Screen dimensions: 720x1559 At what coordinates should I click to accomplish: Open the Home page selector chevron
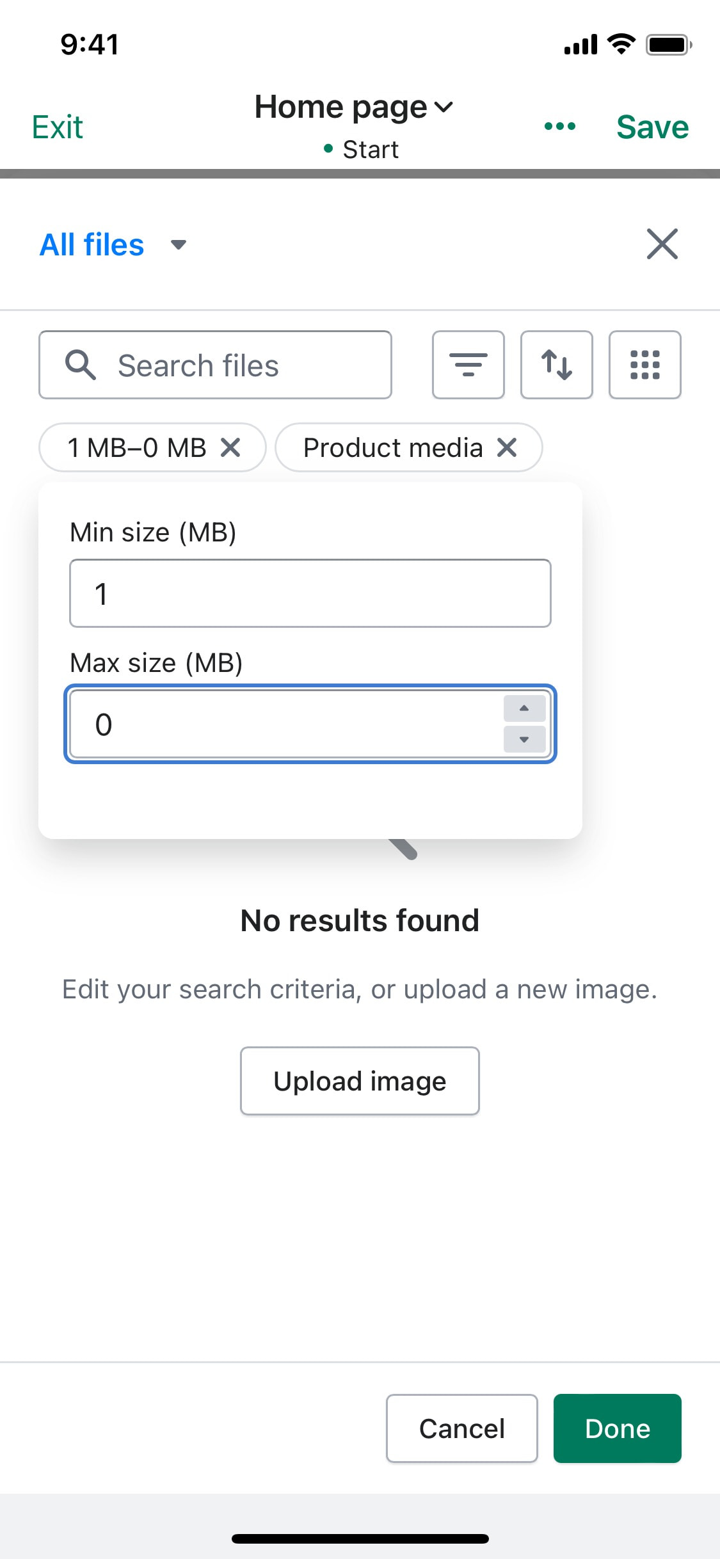pos(444,107)
